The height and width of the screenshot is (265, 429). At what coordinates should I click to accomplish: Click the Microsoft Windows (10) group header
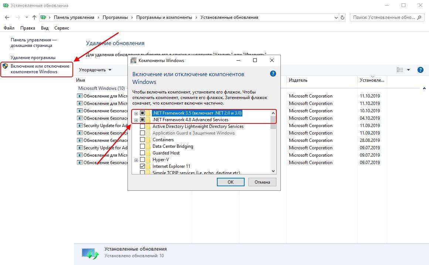(102, 88)
